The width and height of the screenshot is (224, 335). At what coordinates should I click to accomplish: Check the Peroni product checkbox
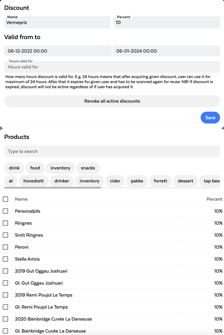tap(6, 247)
